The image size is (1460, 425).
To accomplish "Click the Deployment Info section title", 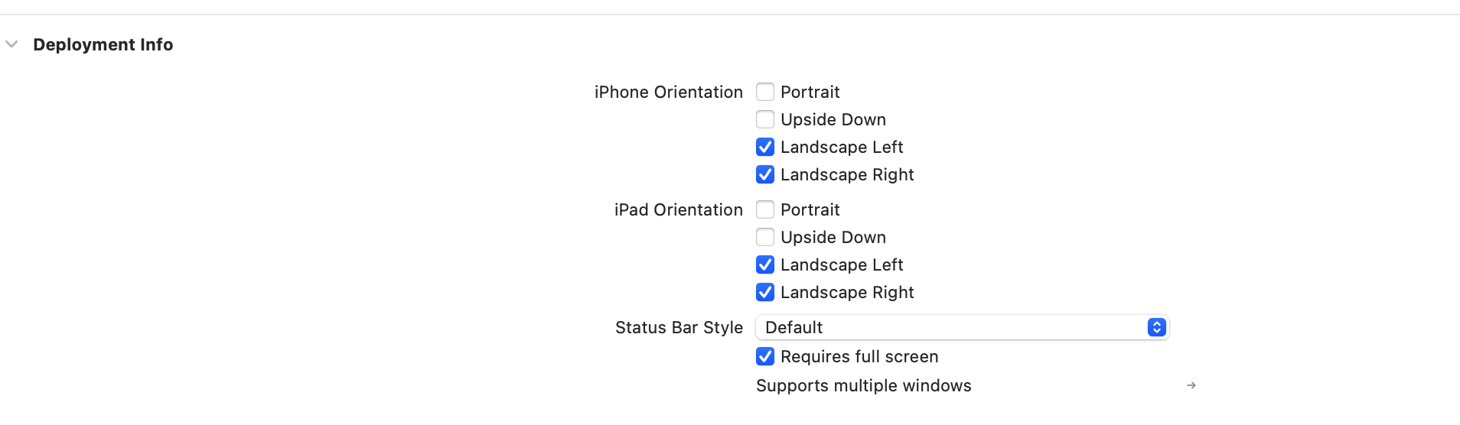I will (x=103, y=44).
